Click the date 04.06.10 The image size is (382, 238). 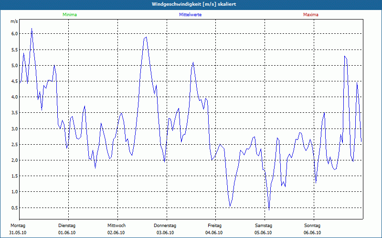point(214,233)
